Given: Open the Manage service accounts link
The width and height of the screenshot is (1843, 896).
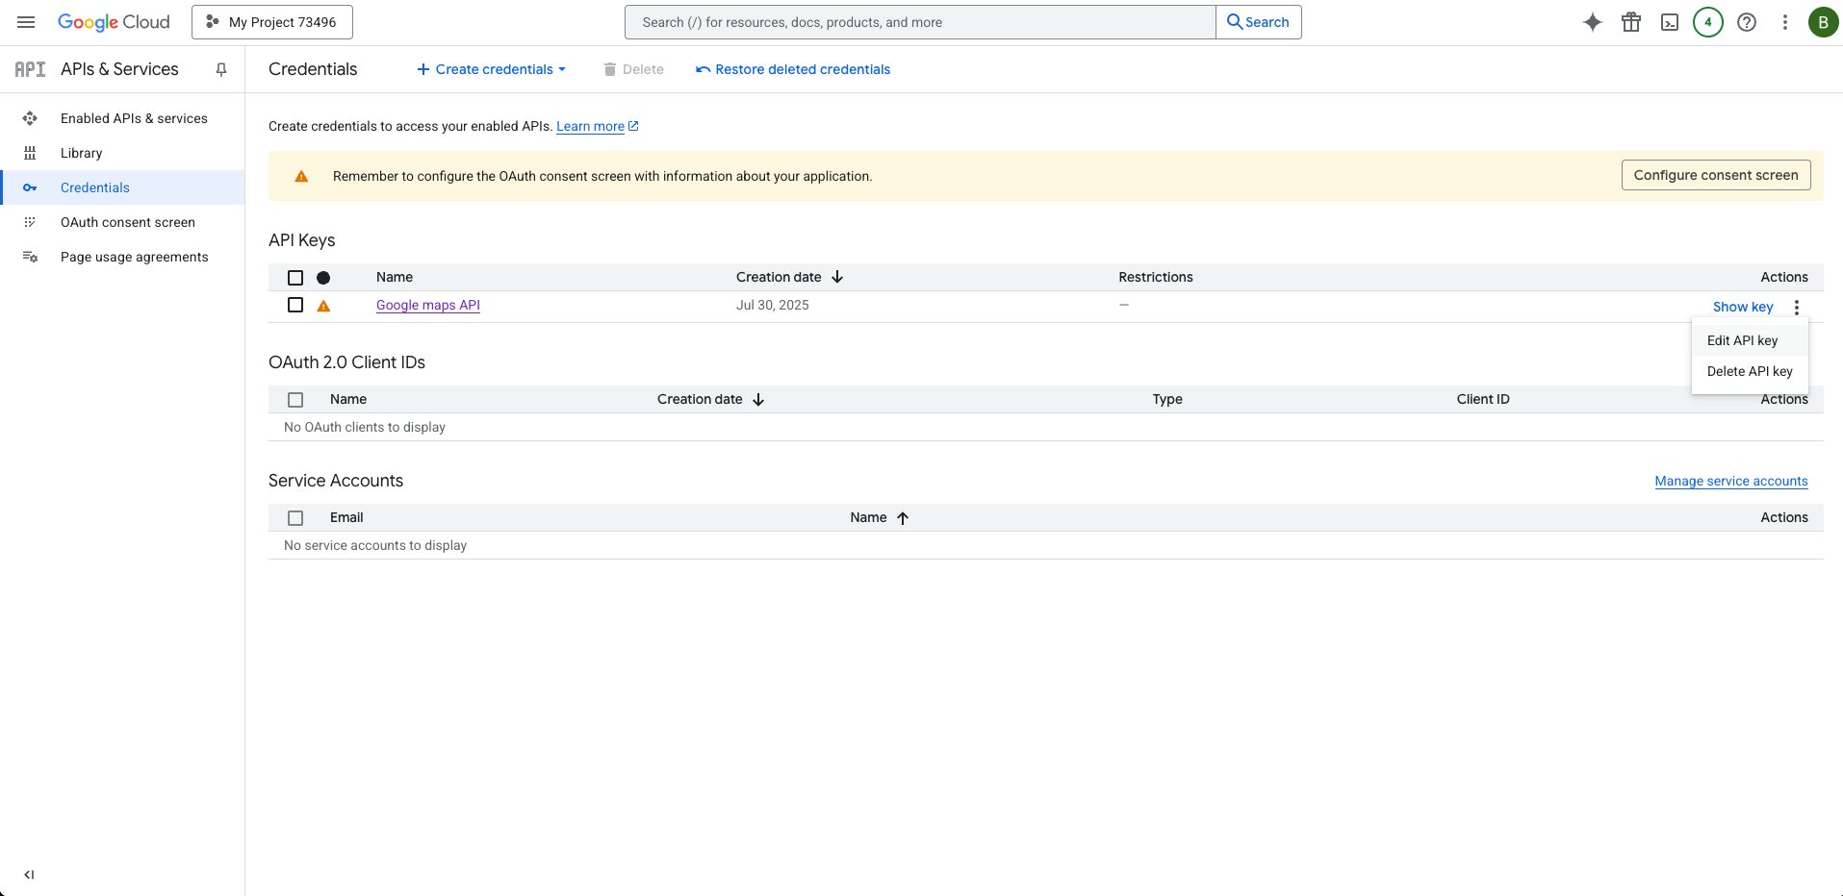Looking at the screenshot, I should [1730, 481].
